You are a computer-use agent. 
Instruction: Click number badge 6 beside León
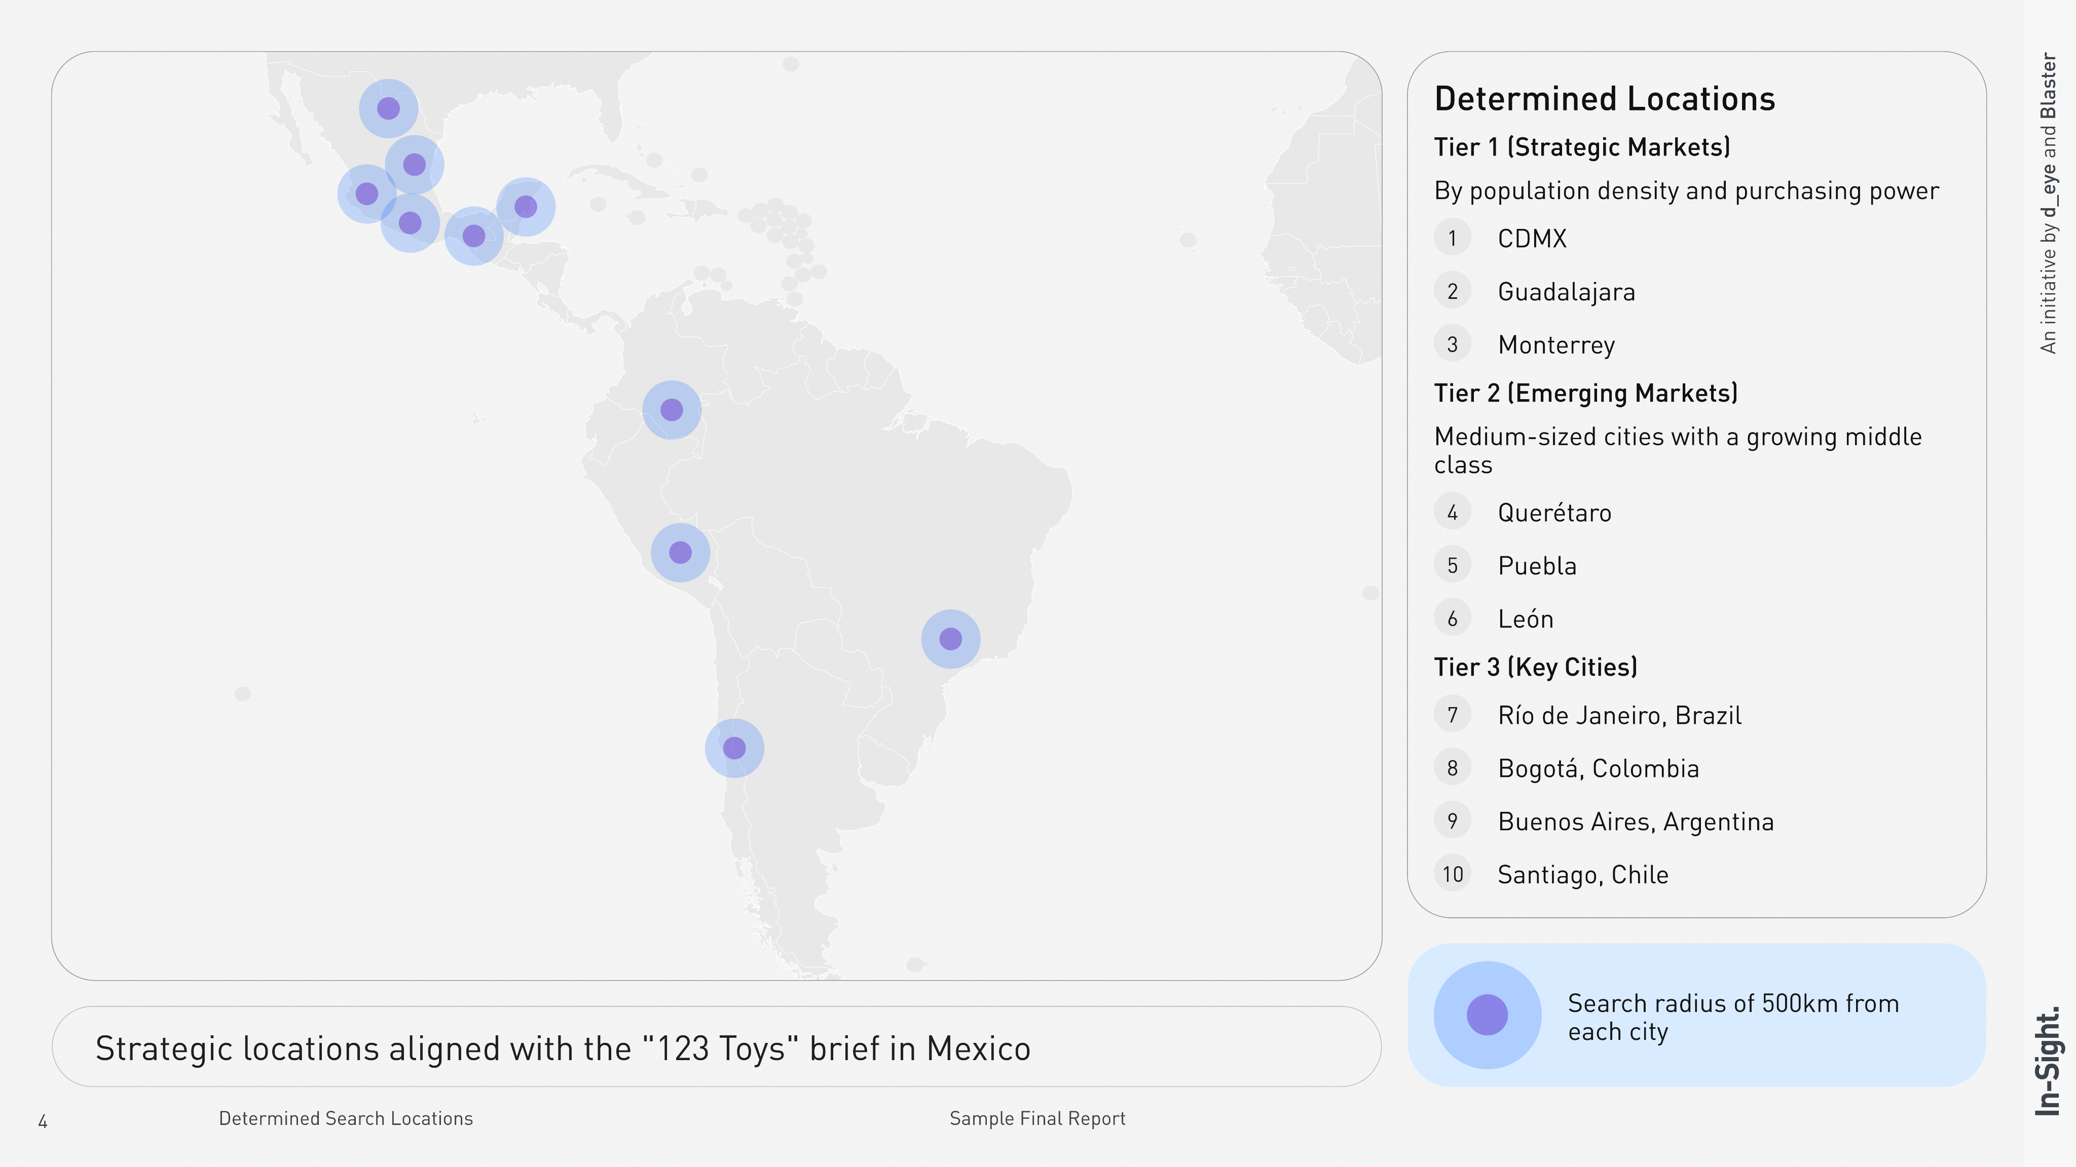(1452, 618)
